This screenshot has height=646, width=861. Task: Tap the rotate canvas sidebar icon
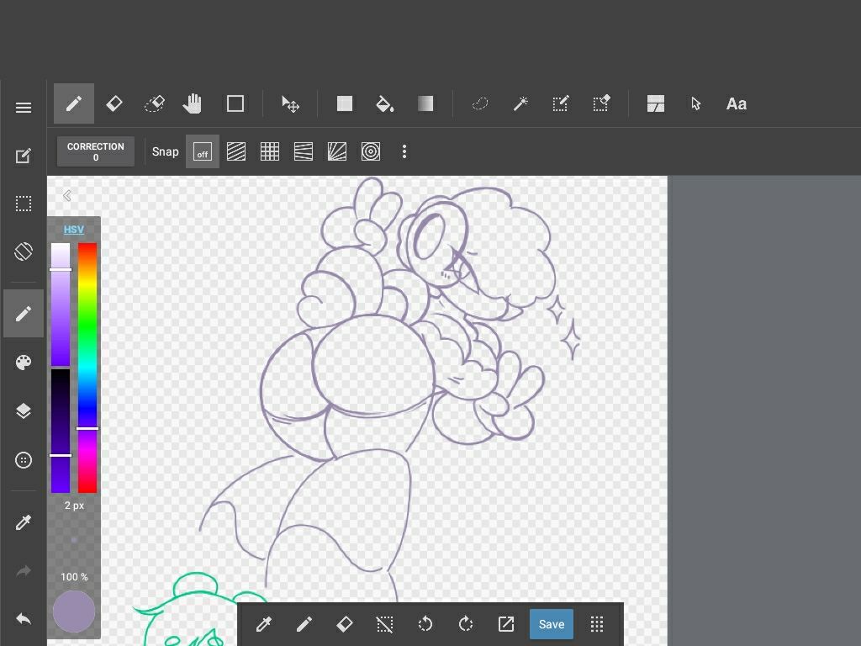click(x=23, y=252)
